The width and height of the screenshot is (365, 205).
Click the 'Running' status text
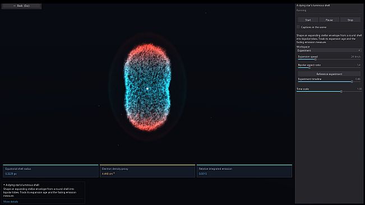click(301, 10)
